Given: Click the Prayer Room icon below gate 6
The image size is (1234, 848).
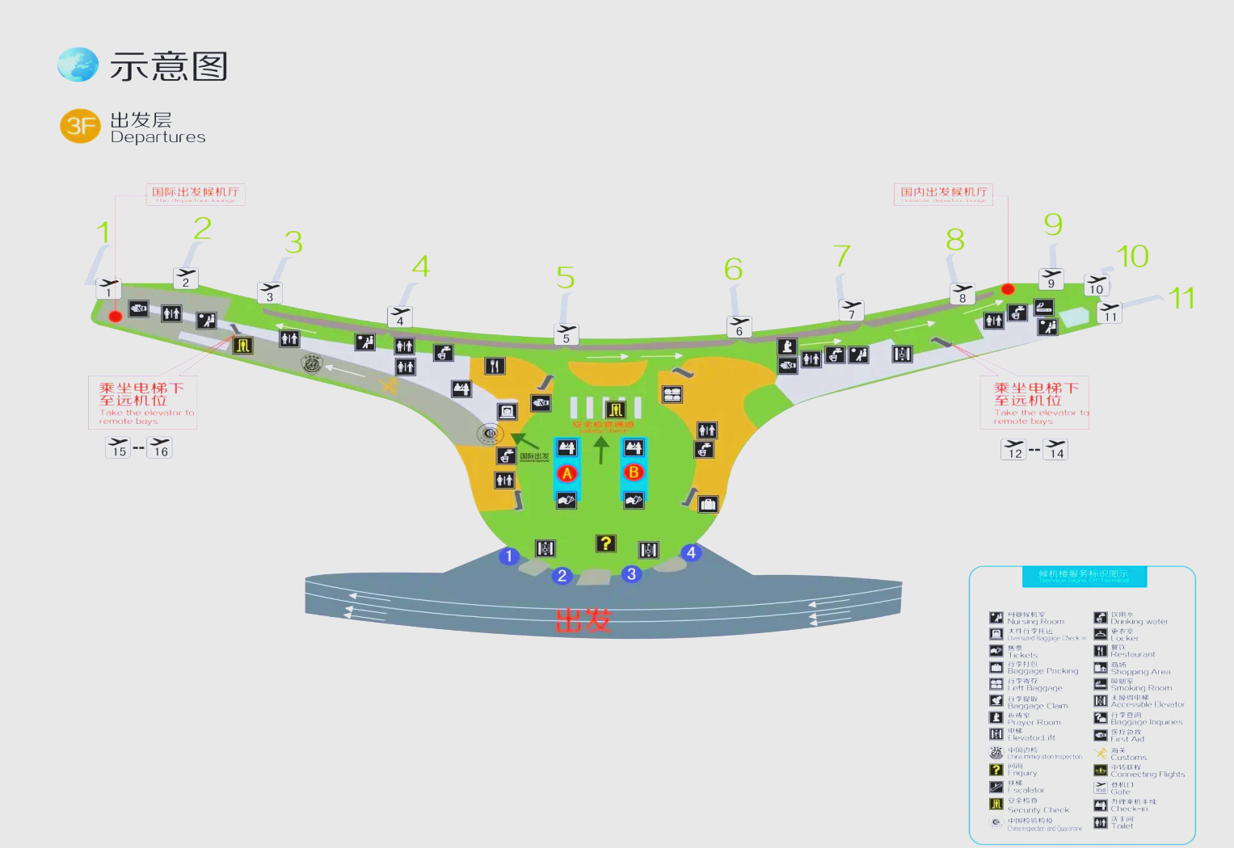Looking at the screenshot, I should tap(787, 346).
